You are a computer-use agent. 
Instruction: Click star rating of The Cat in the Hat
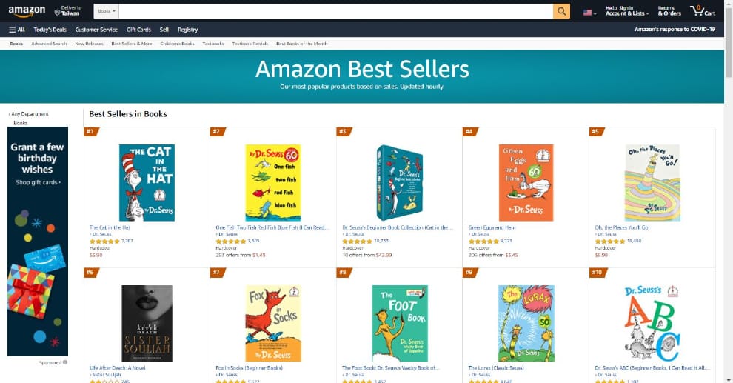104,241
